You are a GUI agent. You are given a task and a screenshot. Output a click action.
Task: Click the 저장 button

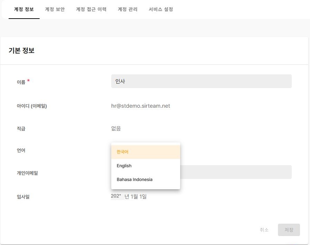click(x=289, y=230)
